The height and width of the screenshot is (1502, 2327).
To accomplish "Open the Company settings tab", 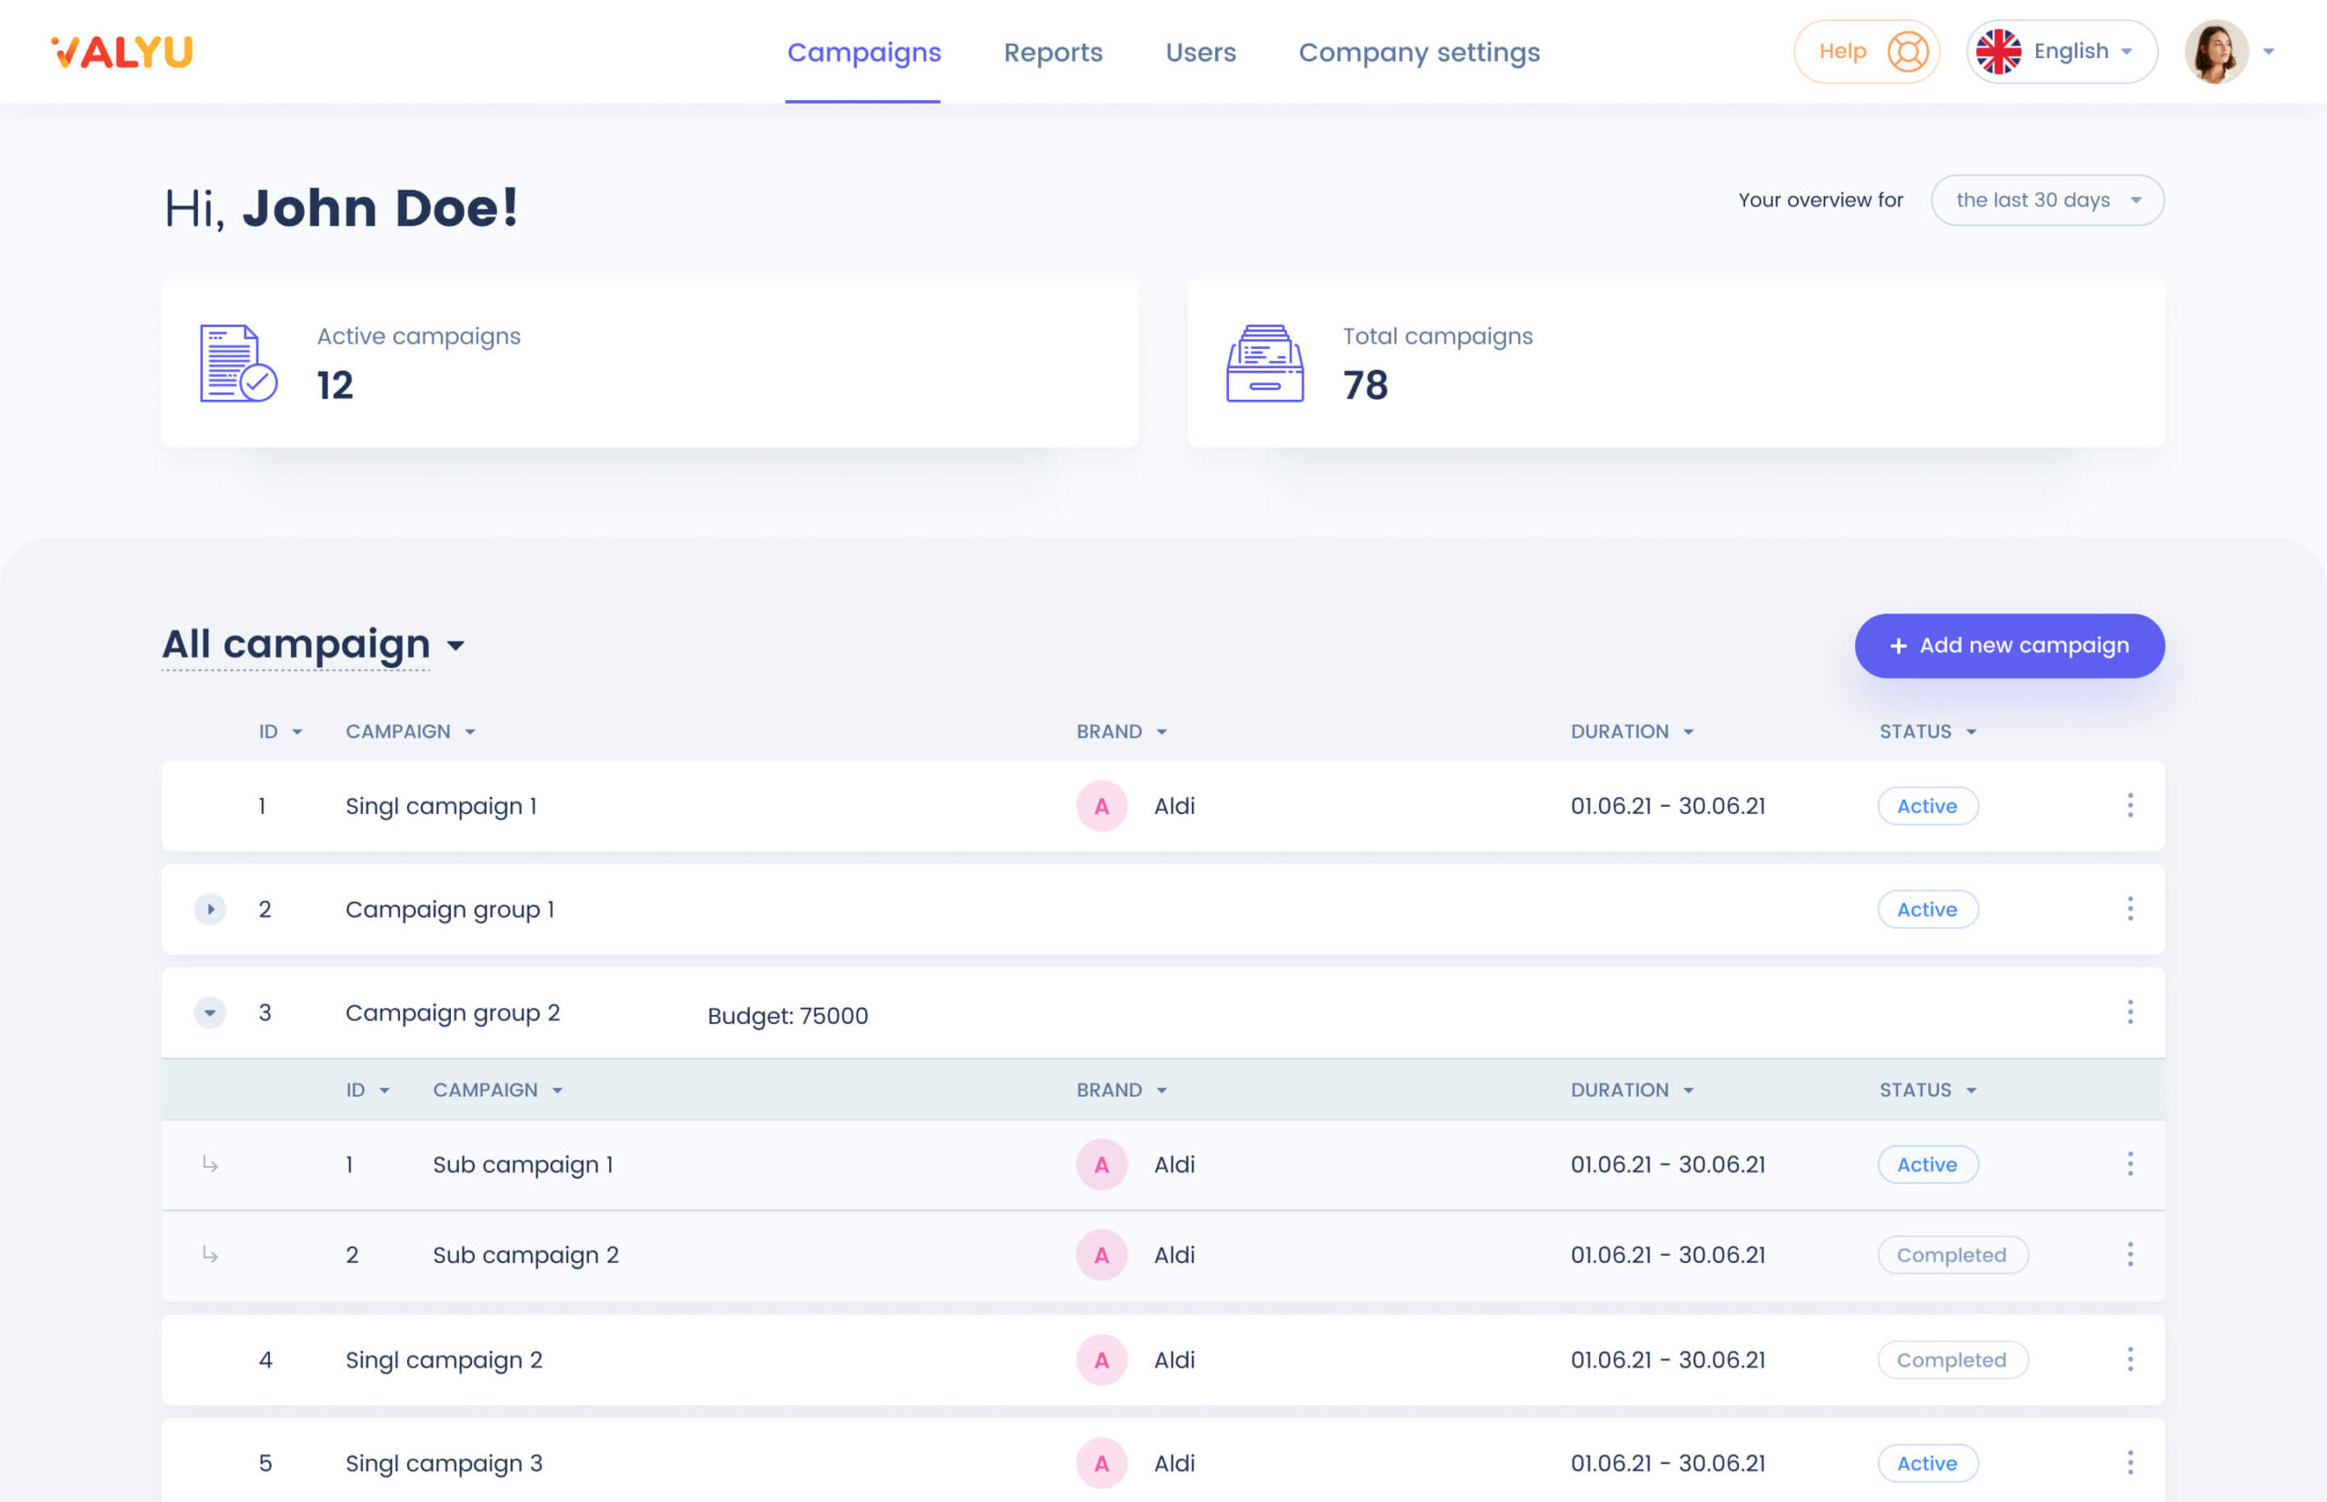I will pos(1418,52).
